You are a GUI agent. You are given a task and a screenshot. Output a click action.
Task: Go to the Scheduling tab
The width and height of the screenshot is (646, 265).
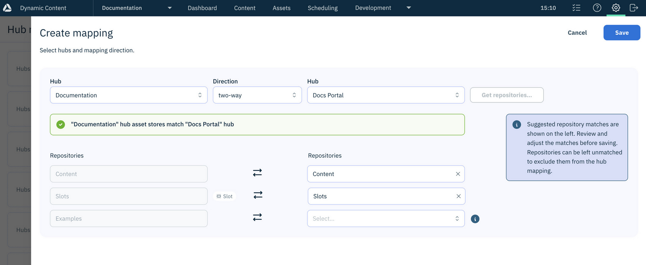[x=323, y=8]
